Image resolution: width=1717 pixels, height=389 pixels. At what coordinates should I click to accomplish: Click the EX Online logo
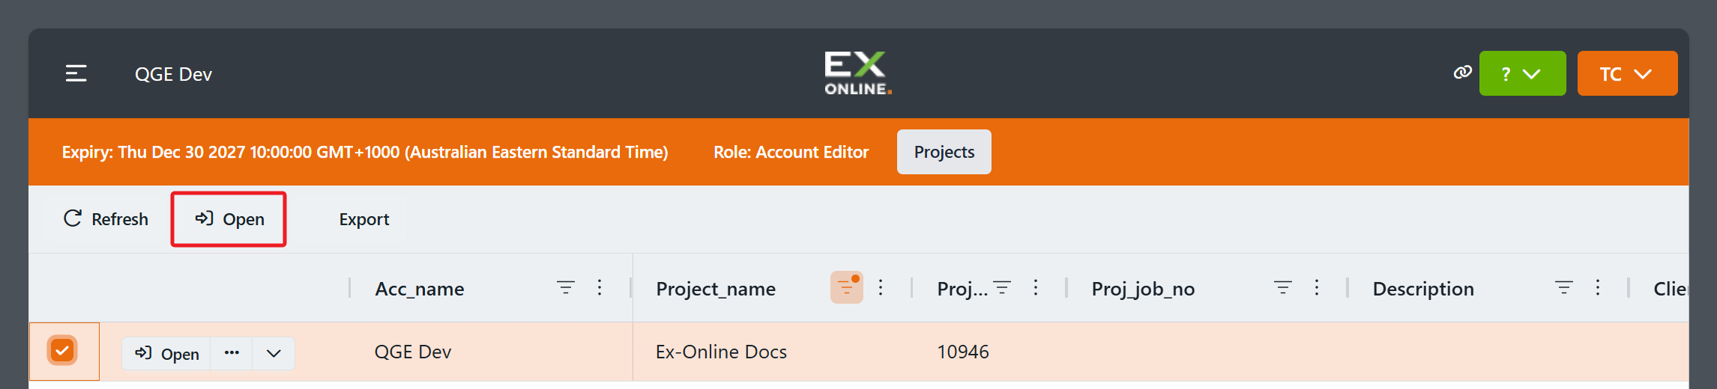click(x=858, y=73)
